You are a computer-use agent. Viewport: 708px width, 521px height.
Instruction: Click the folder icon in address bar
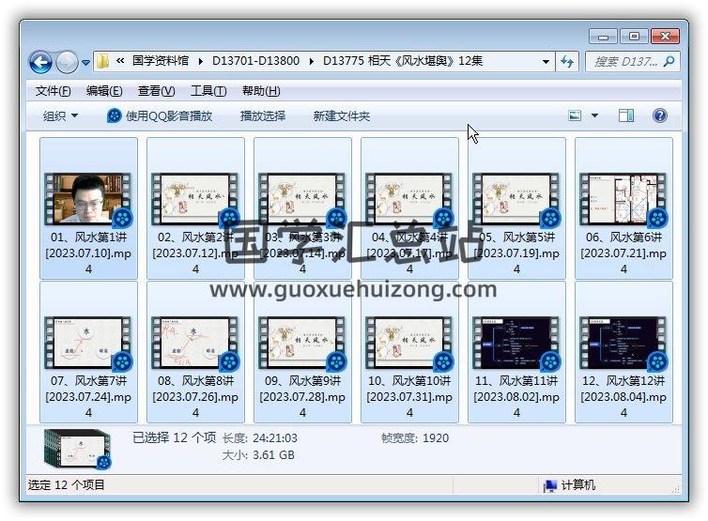[x=103, y=61]
